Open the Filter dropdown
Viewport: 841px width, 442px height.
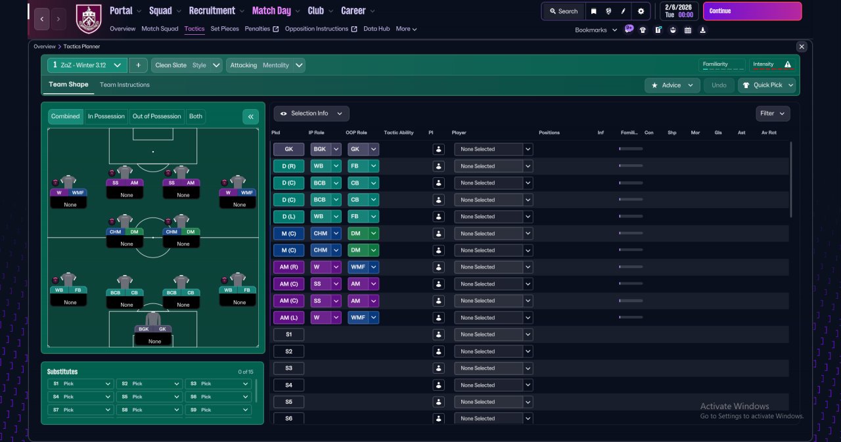pos(773,114)
